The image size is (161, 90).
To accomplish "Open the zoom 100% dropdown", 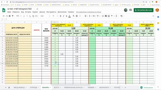I will (19, 16).
